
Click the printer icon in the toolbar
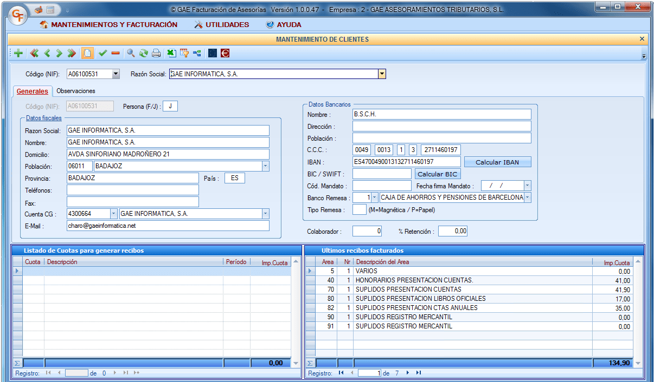click(x=156, y=53)
